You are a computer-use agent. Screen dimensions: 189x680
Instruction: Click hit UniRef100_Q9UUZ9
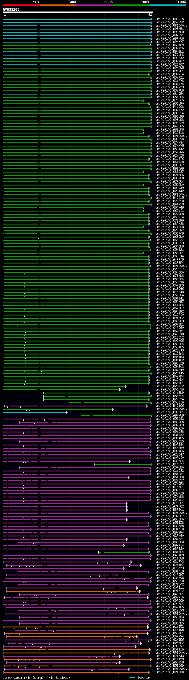[x=170, y=363]
